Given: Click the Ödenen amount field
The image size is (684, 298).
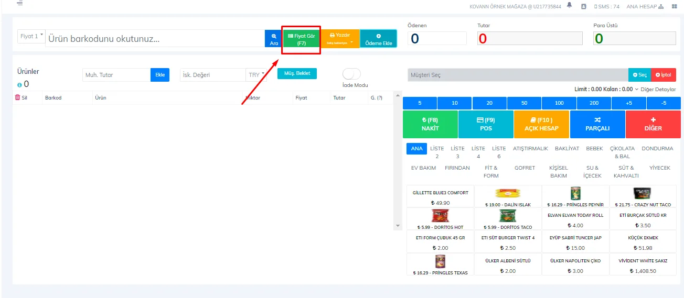Looking at the screenshot, I should pos(437,38).
